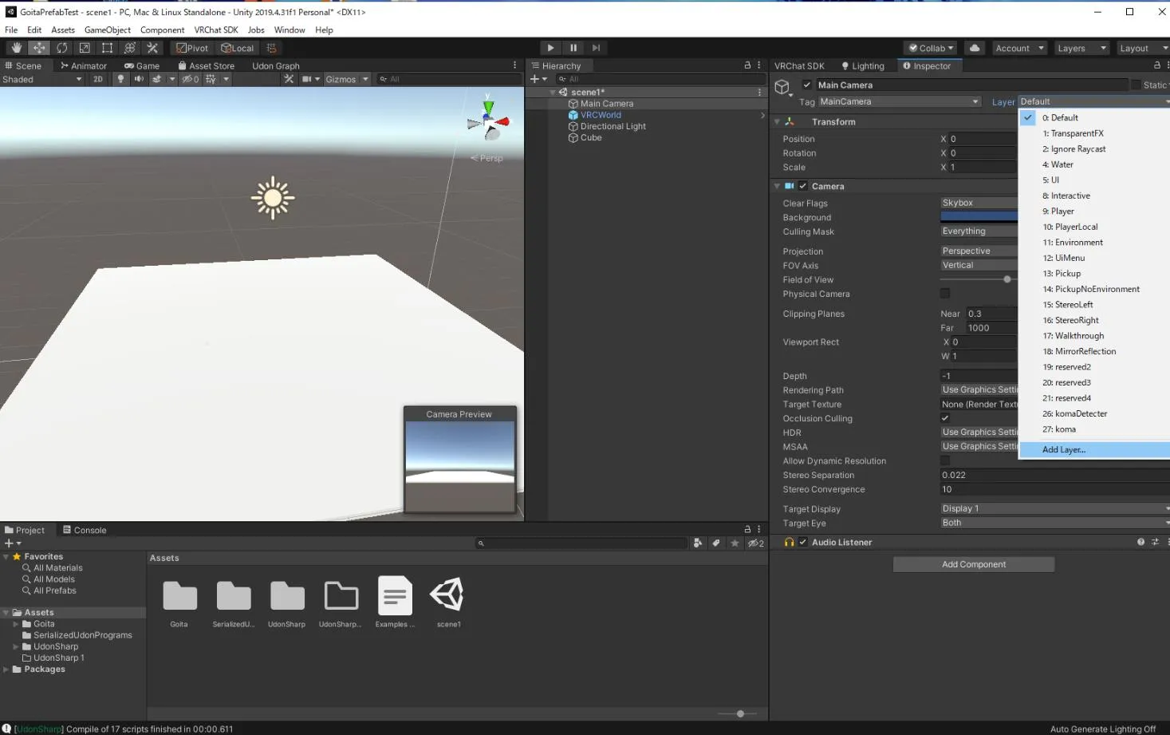Screen dimensions: 1170x735
Task: Click the scene orientation gizmo
Action: click(488, 121)
